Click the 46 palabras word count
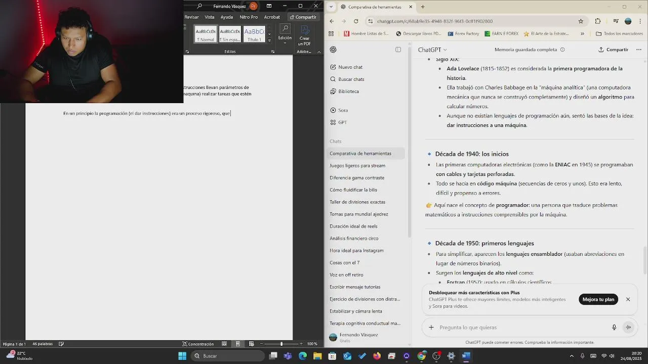The height and width of the screenshot is (364, 648). [43, 344]
